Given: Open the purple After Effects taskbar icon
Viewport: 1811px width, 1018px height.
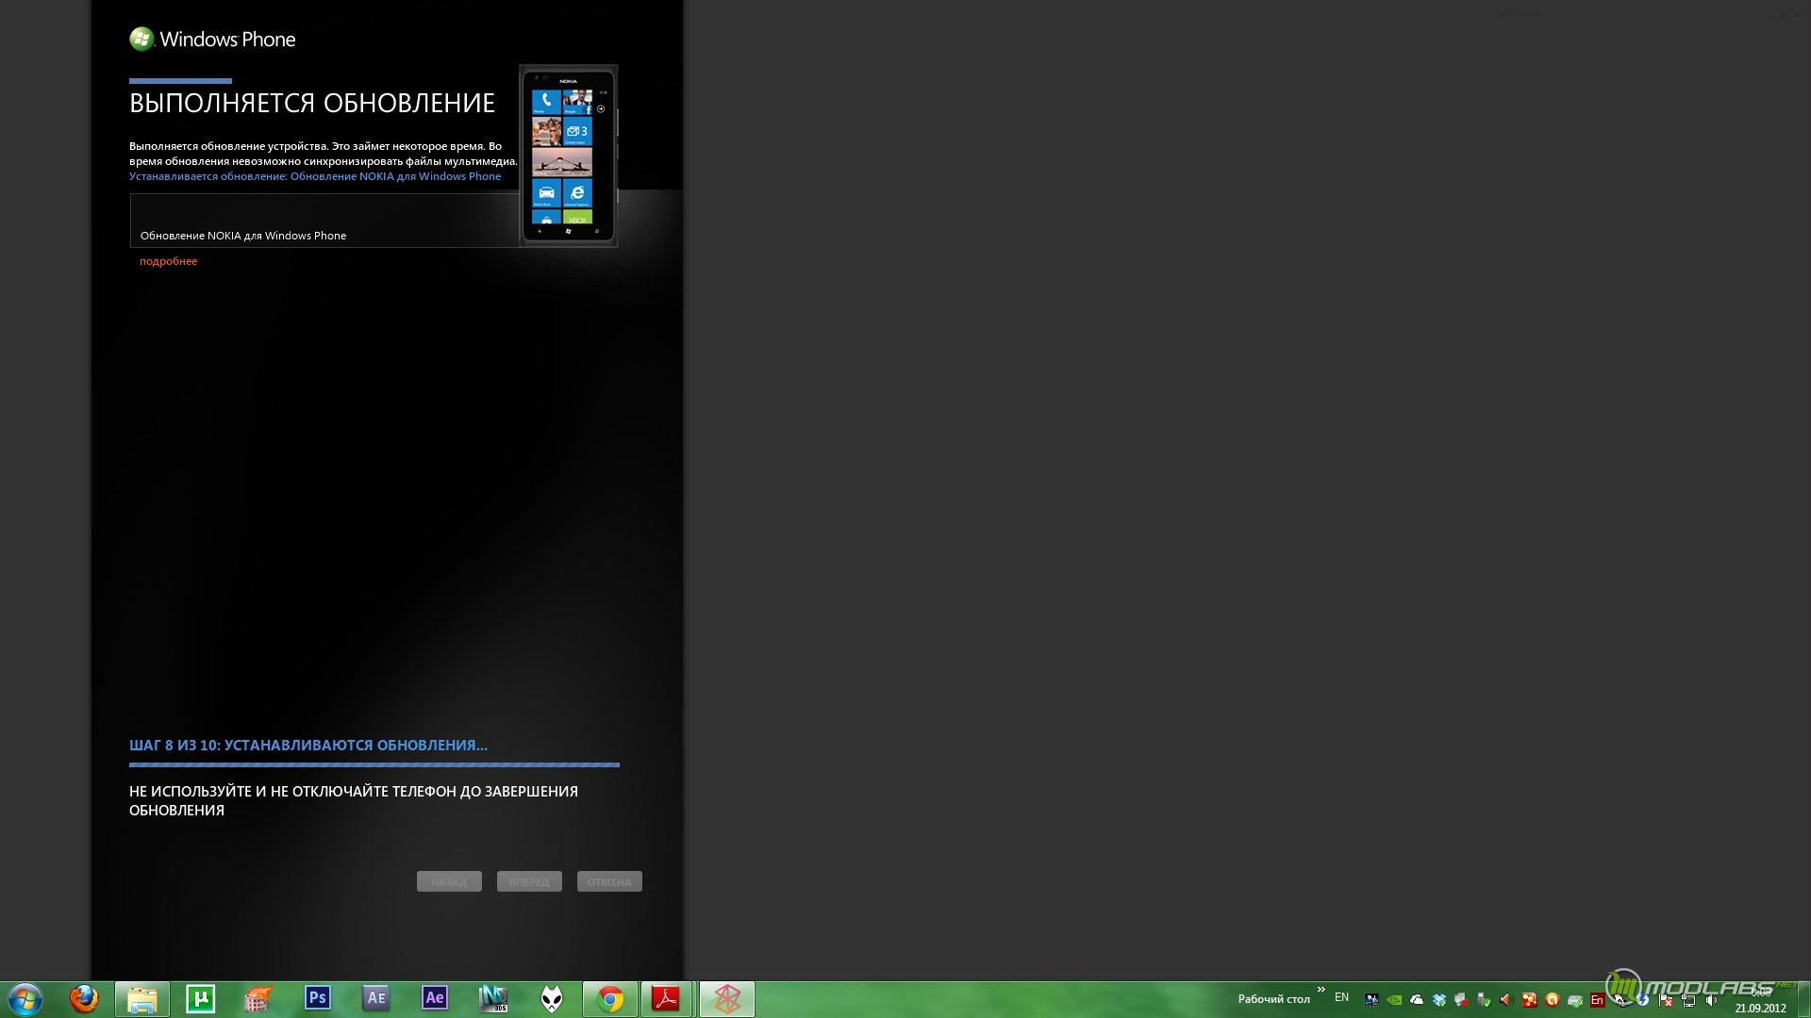Looking at the screenshot, I should (x=435, y=997).
